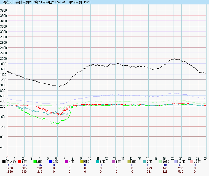Select the purple 4服 legend color box
Screen dimensions: 209x176
click(67, 162)
